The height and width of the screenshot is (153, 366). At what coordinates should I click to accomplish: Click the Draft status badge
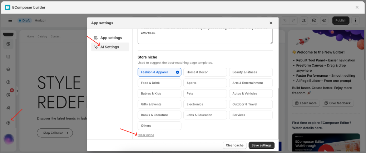(25, 20)
